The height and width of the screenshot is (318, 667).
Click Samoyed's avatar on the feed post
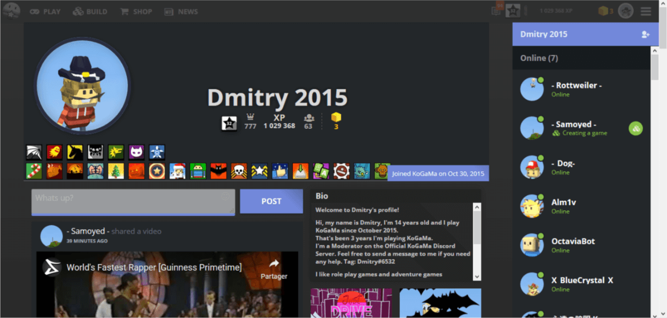pos(52,236)
